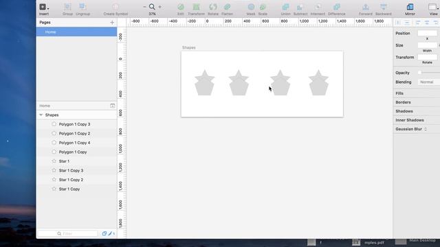Viewport: 440px width, 247px height.
Task: Click the Mask tool icon
Action: [x=251, y=7]
